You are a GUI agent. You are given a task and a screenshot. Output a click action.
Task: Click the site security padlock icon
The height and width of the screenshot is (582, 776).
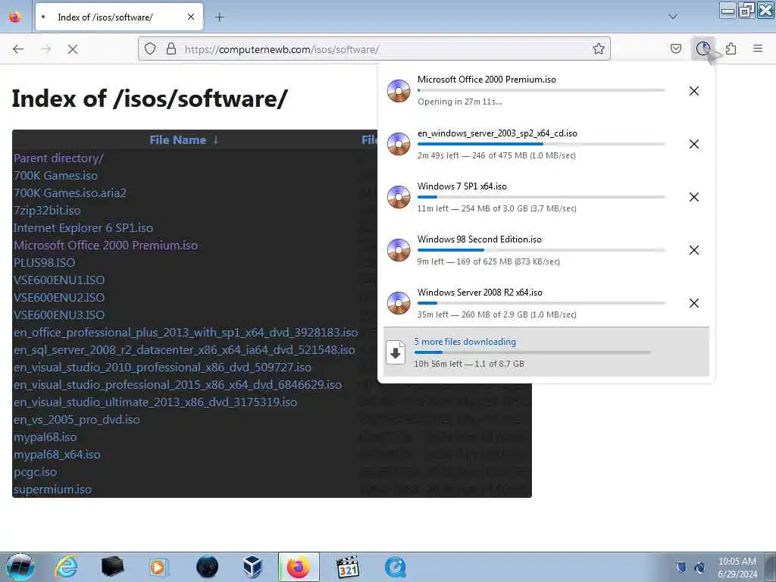(x=171, y=48)
